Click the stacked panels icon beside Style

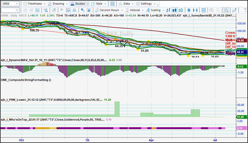pos(112,4)
